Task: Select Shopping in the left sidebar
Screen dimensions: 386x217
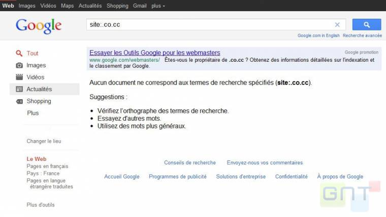Action: tap(39, 101)
